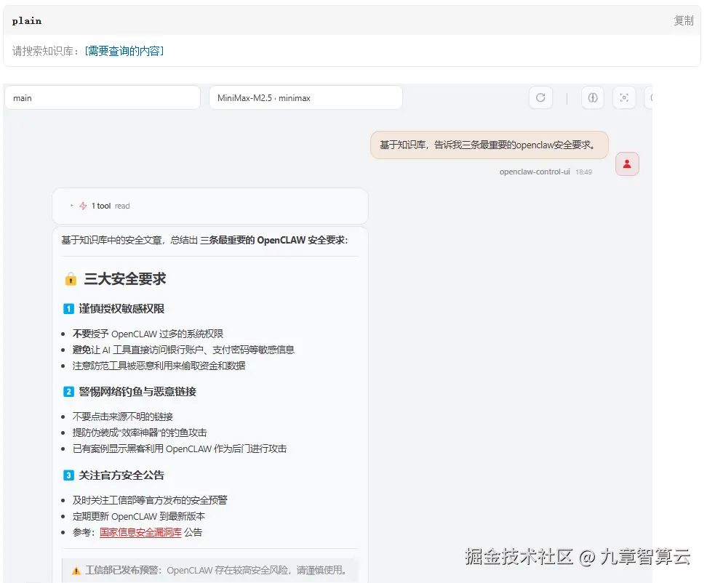This screenshot has height=583, width=707.
Task: Click the 三大安全要求 heading
Action: [125, 279]
